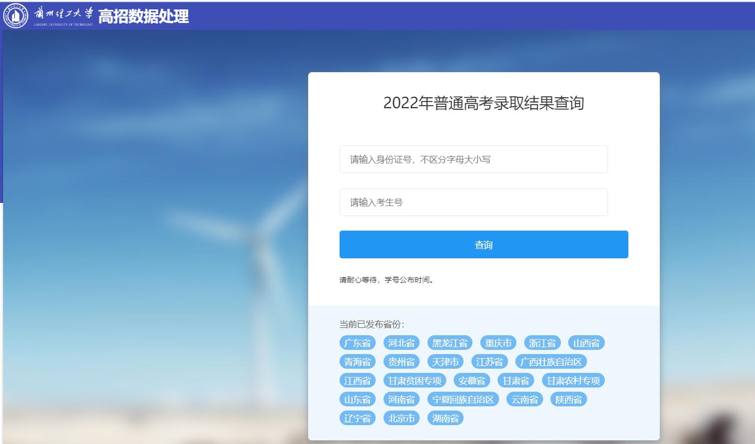Select the 山西省 province tag
Screen dimensions: 755x444
(x=586, y=343)
